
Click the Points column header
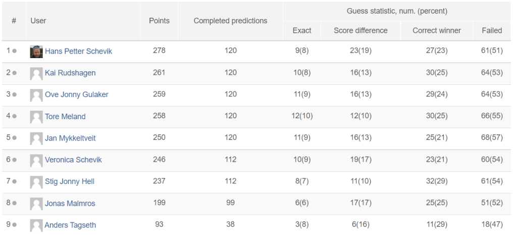tap(159, 21)
